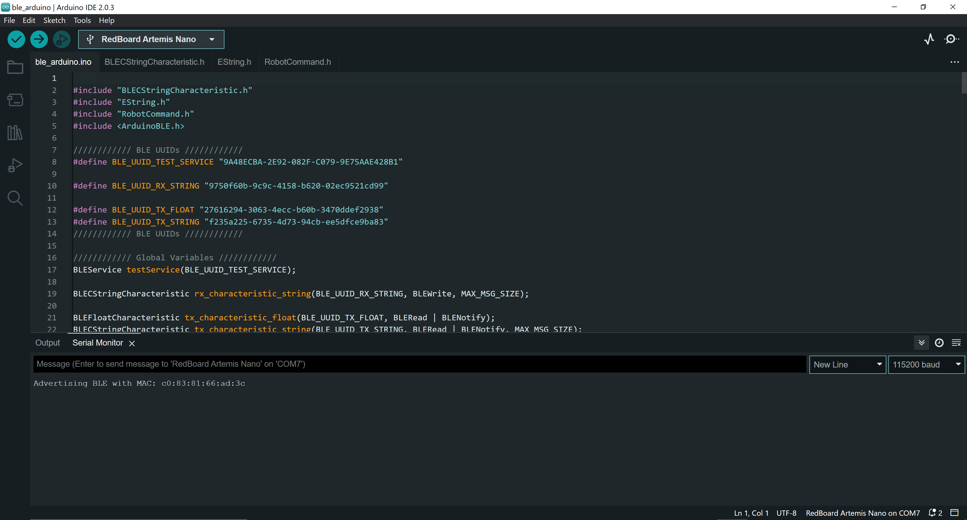The height and width of the screenshot is (520, 967).
Task: Click the BLE_UUID_RX_STRING define line
Action: pos(230,186)
